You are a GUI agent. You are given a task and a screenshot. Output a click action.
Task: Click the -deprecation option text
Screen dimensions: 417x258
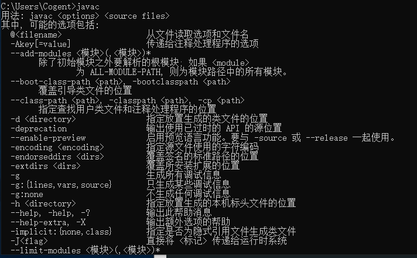pyautogui.click(x=39, y=128)
